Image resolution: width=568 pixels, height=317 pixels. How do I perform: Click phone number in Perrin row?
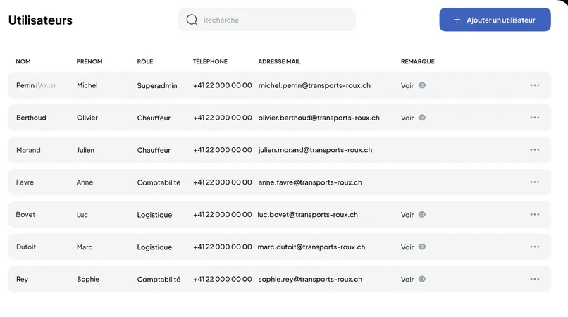(223, 85)
